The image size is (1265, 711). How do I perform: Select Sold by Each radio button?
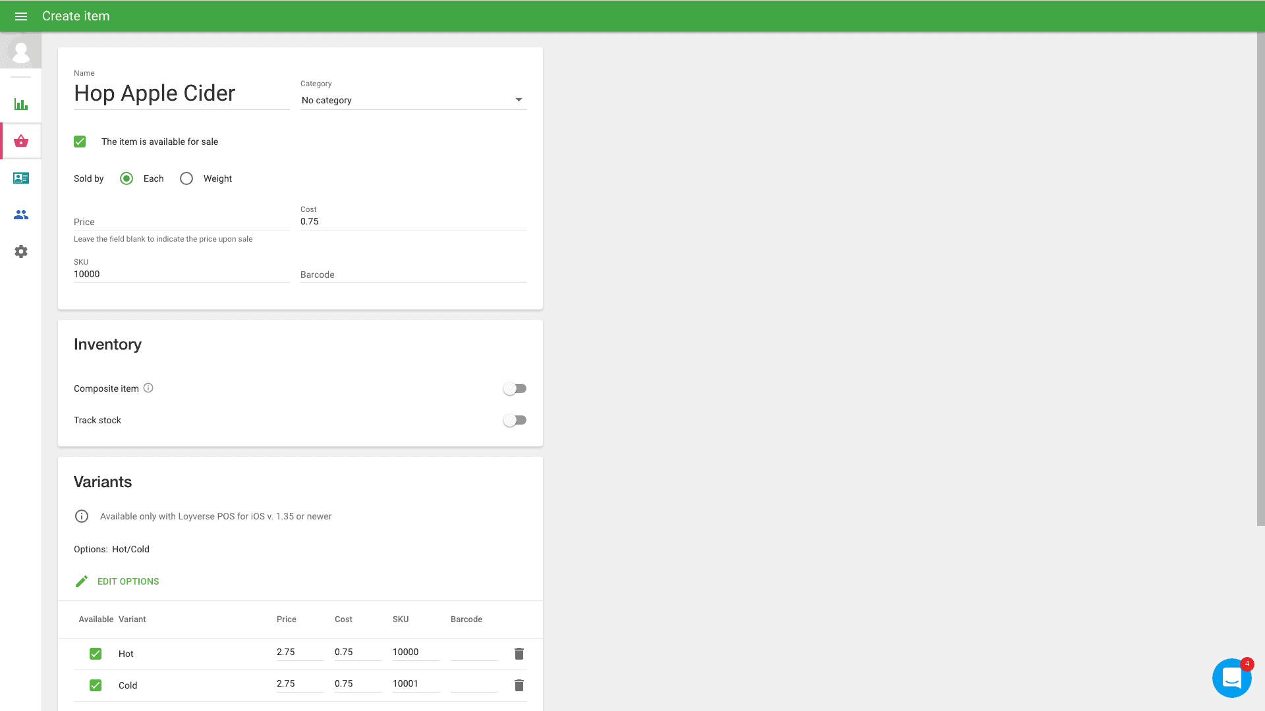point(126,178)
